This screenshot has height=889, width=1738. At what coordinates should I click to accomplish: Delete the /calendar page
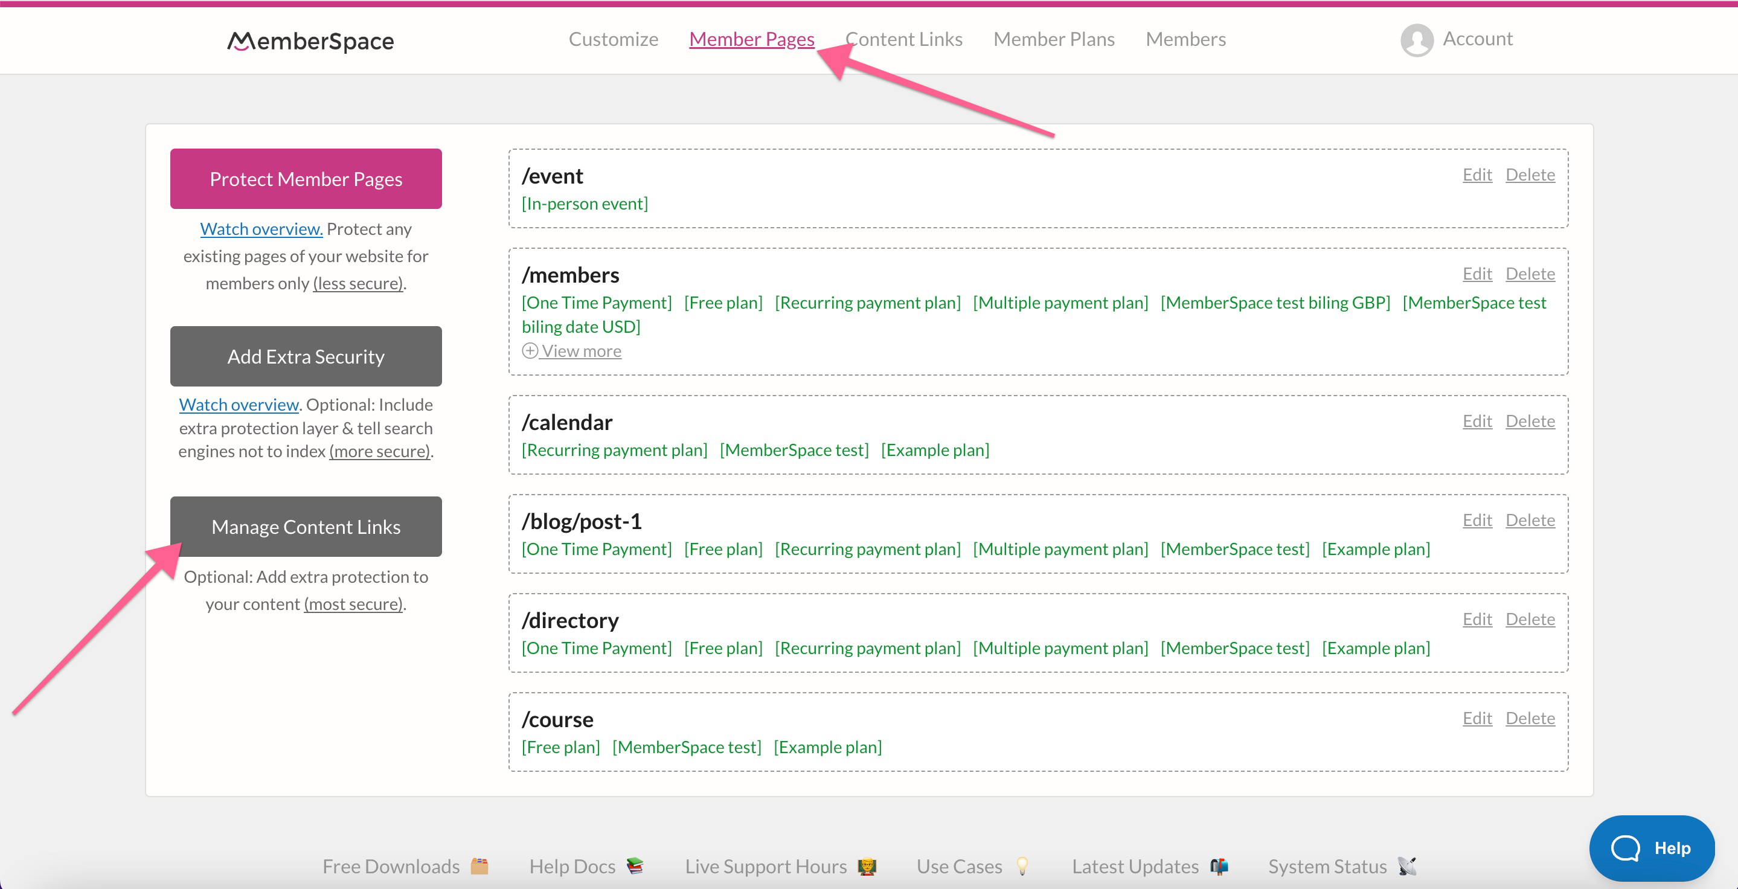(x=1530, y=421)
